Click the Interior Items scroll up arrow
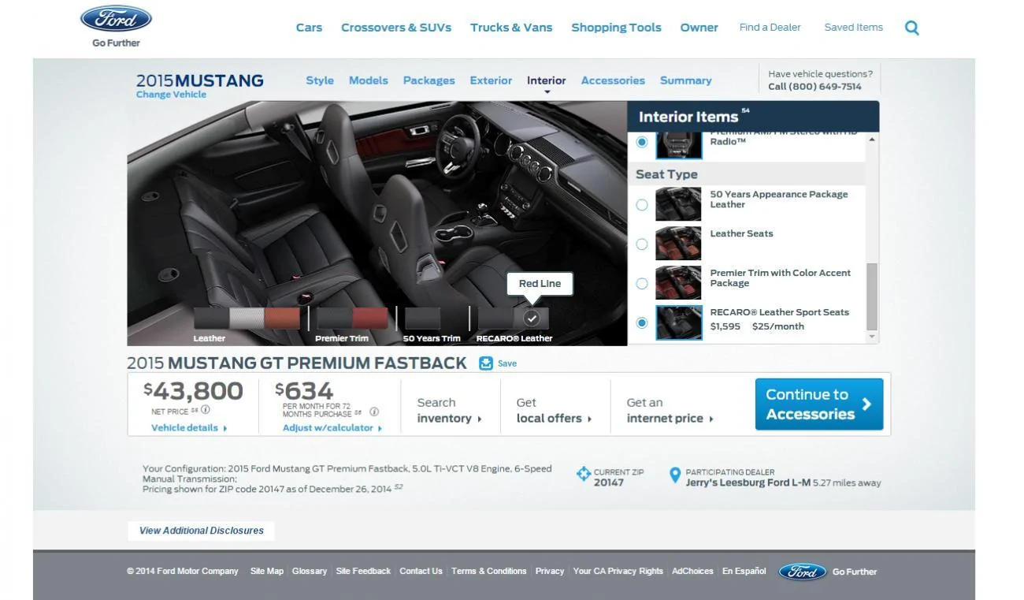The width and height of the screenshot is (1024, 600). coord(871,140)
